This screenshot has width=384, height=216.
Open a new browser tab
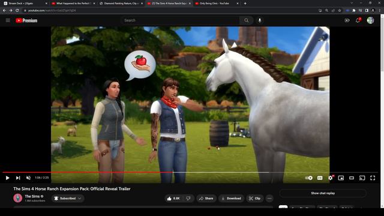pos(245,4)
